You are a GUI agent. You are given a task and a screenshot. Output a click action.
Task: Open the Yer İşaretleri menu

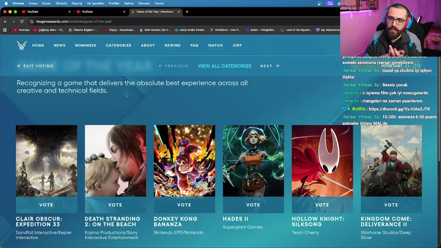(95, 3)
